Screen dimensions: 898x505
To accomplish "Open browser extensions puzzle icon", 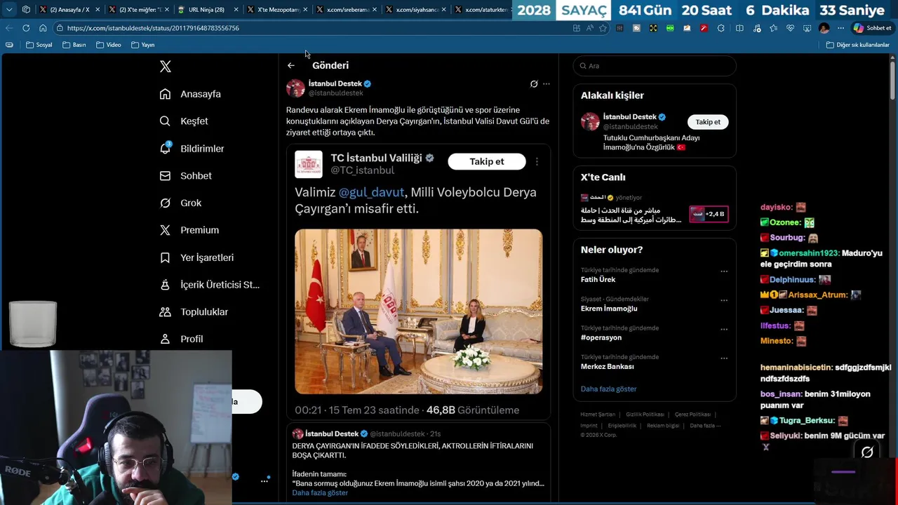I will pos(721,28).
